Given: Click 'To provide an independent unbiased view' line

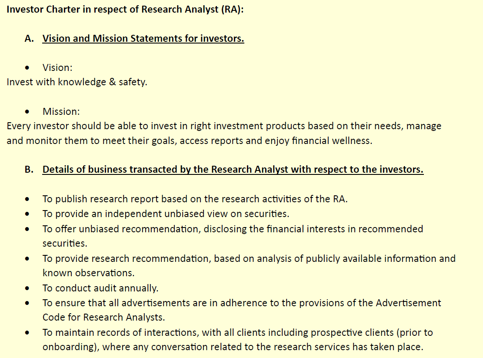Looking at the screenshot, I should [x=166, y=214].
